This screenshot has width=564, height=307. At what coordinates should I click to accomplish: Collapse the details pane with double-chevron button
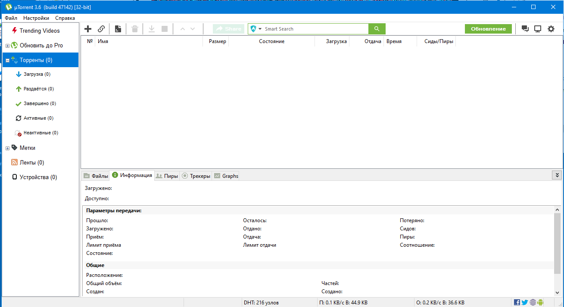point(557,175)
